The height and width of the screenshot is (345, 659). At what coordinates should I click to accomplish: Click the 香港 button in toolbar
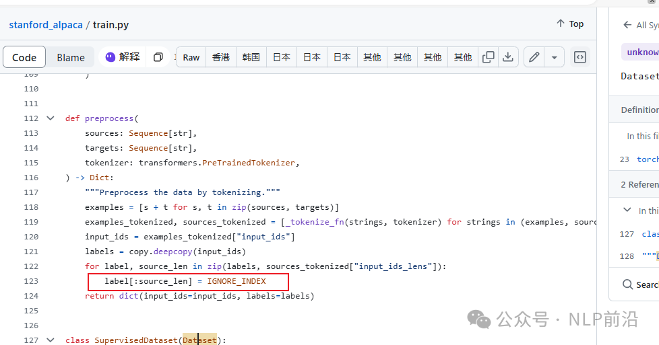[x=221, y=57]
